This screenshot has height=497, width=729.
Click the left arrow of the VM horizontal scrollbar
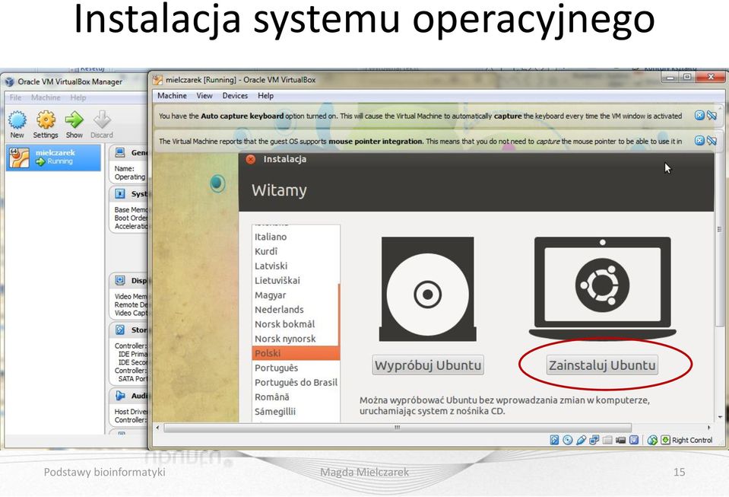point(157,427)
